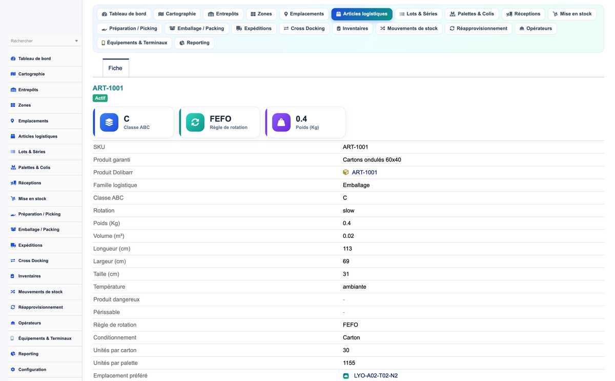Click the Expéditions truck icon in sidebar

13,245
